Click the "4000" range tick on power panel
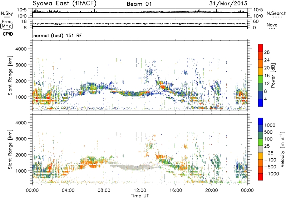 (x=21, y=49)
